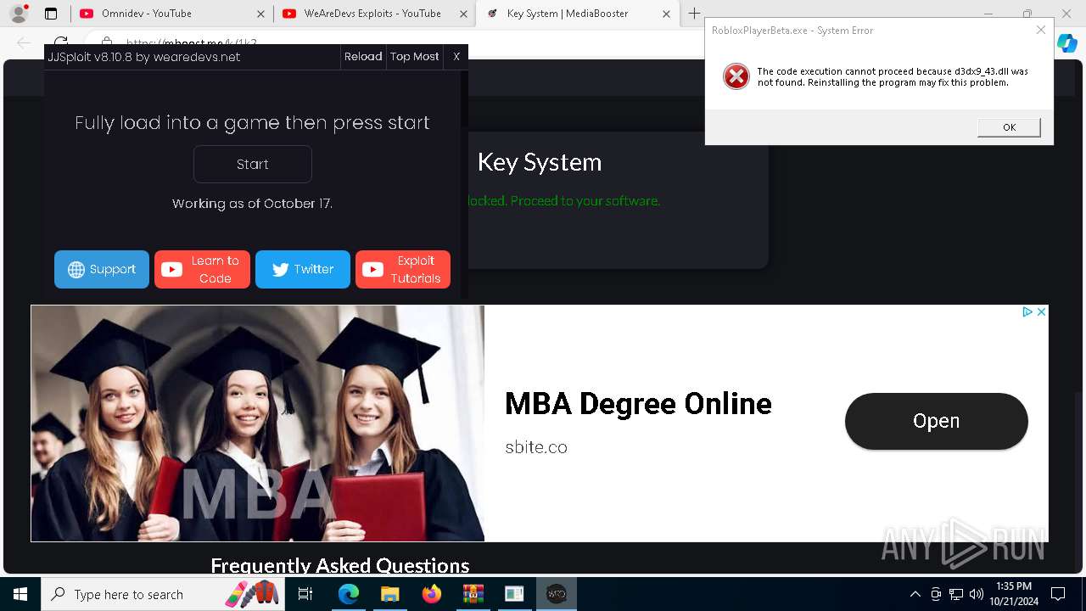Click 'Fully load into a game then press start'

pos(252,122)
